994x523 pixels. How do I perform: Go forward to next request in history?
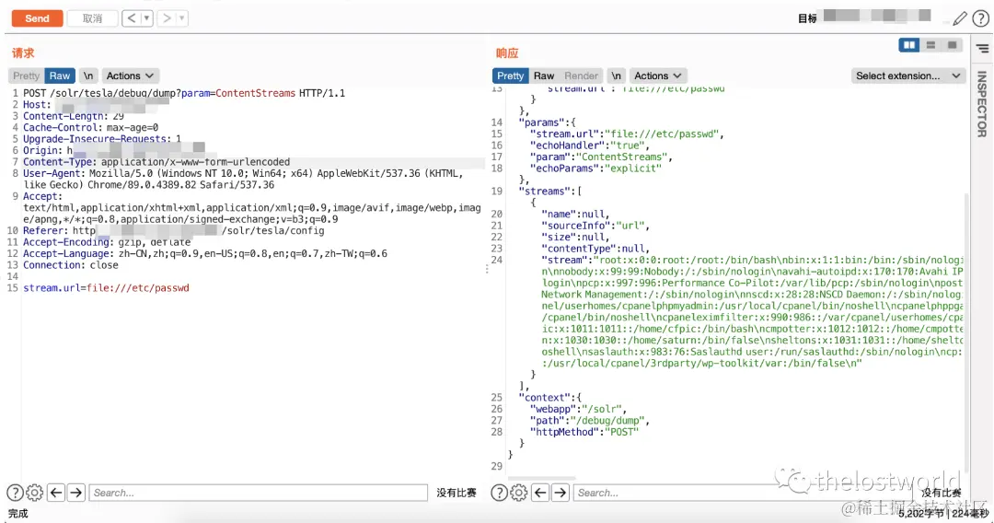click(167, 18)
